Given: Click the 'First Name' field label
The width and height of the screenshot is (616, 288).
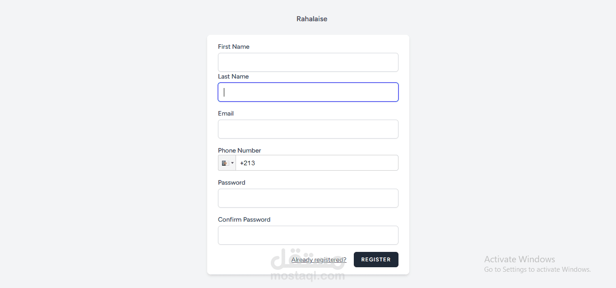Looking at the screenshot, I should 233,46.
